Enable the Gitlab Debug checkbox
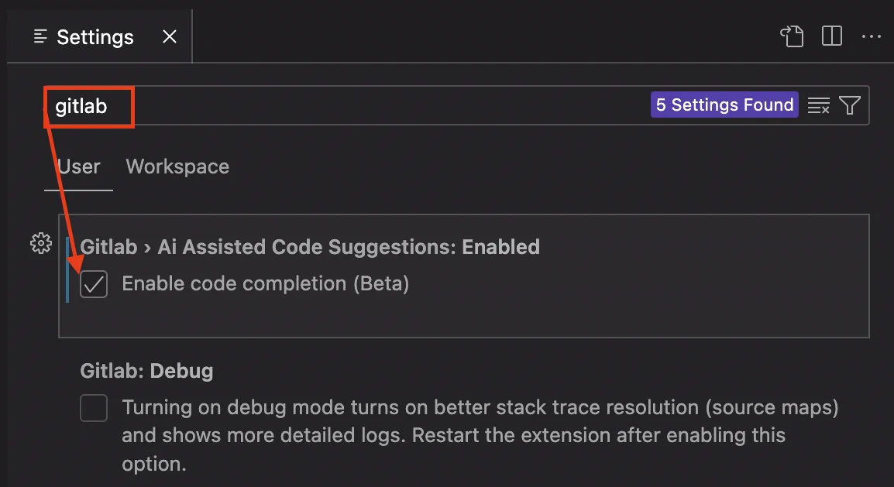Image resolution: width=894 pixels, height=487 pixels. (94, 408)
